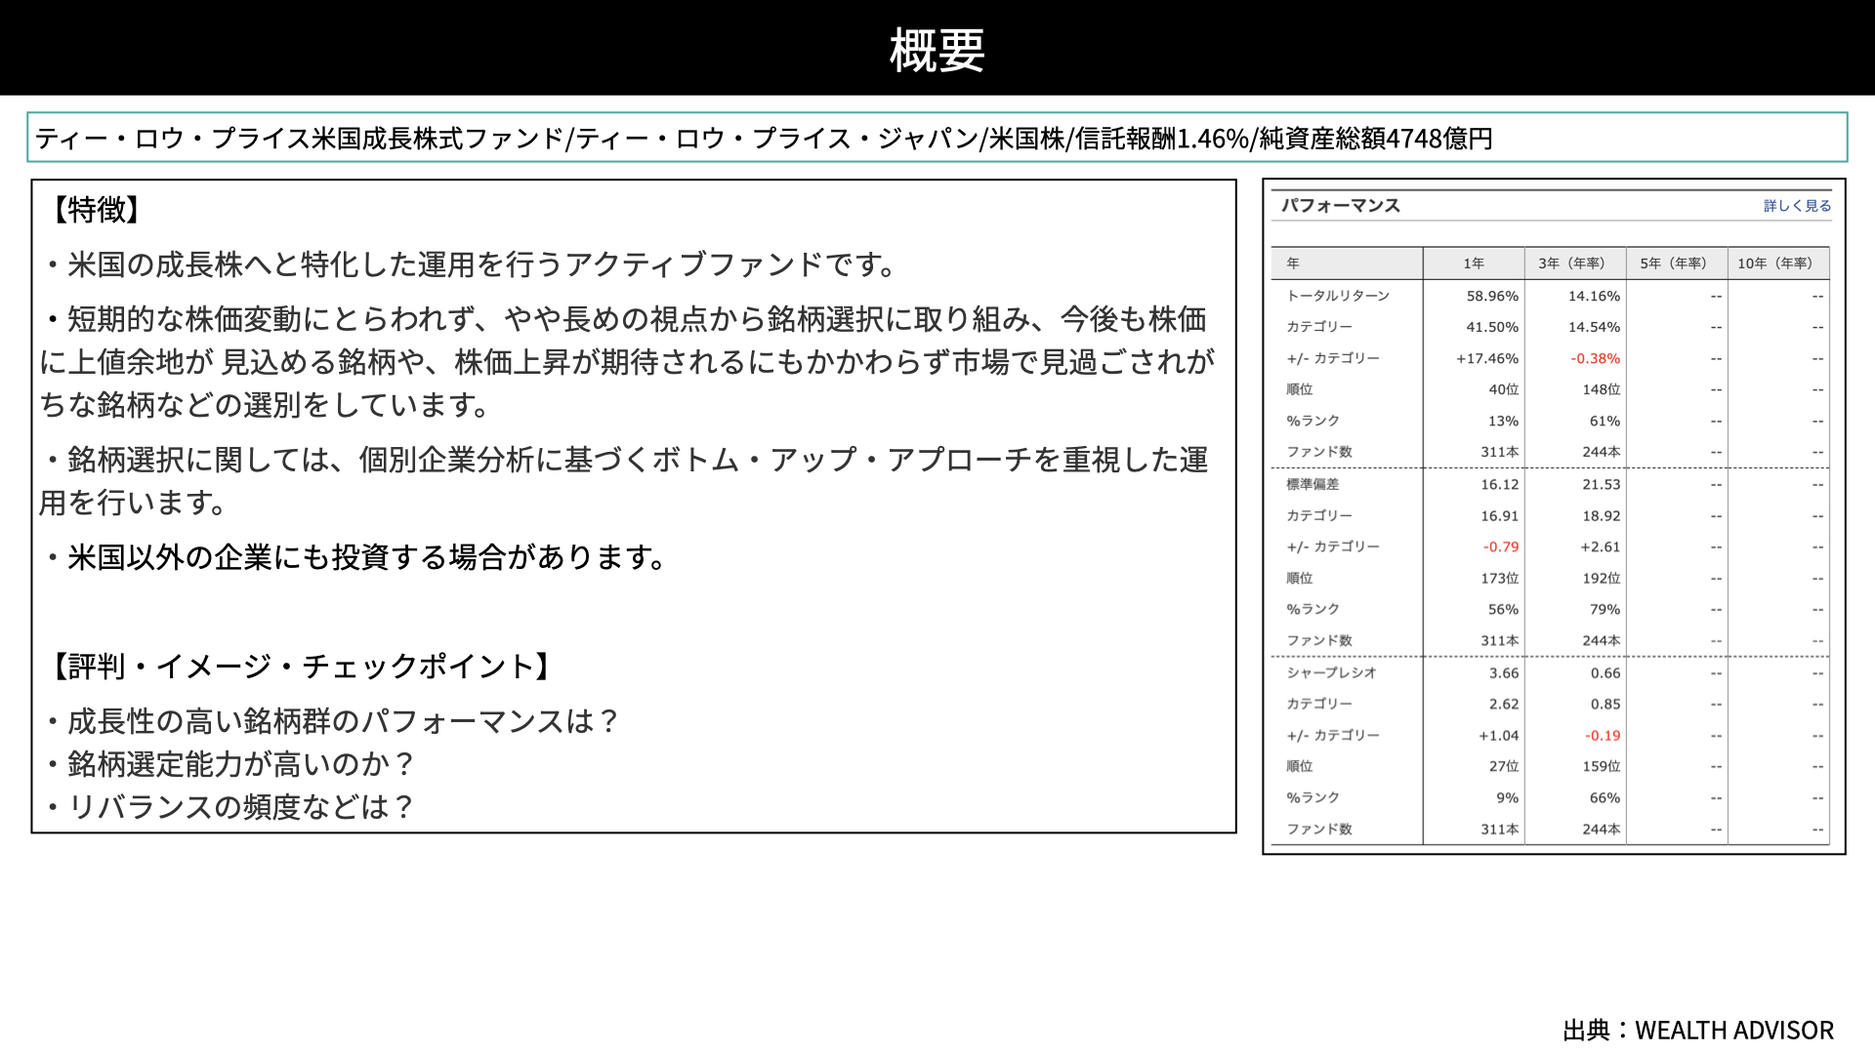Image resolution: width=1875 pixels, height=1054 pixels.
Task: Click the シャープレシオ row label
Action: pyautogui.click(x=1331, y=672)
